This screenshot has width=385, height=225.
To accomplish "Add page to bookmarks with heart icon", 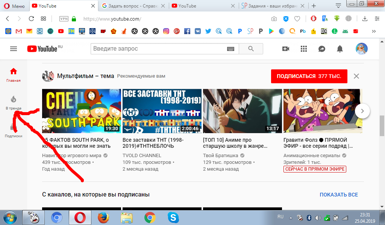I will (x=297, y=19).
